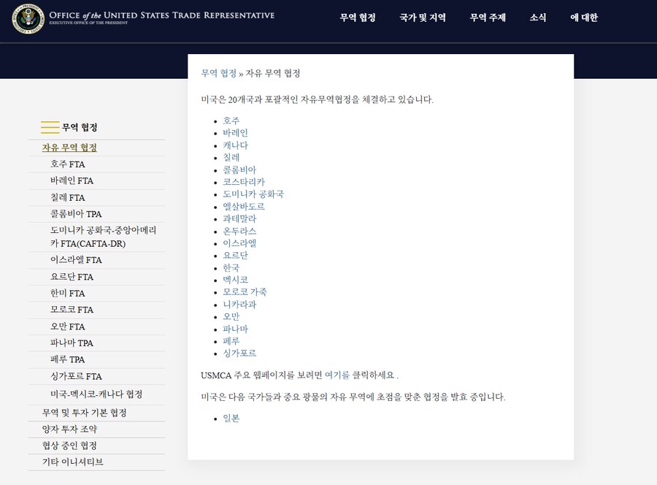The height and width of the screenshot is (485, 657).
Task: Select 콜롬비아 TPA in the sidebar
Action: pyautogui.click(x=76, y=214)
